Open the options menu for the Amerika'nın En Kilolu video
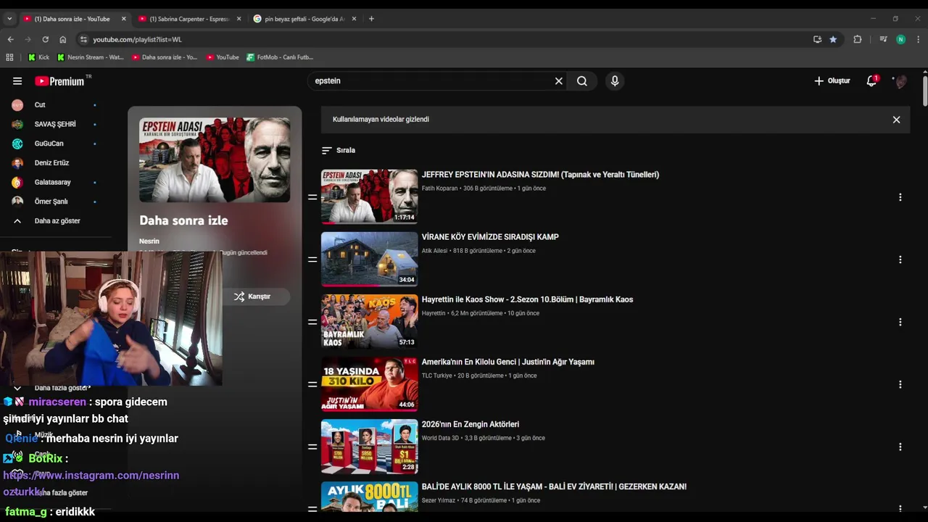 [900, 384]
